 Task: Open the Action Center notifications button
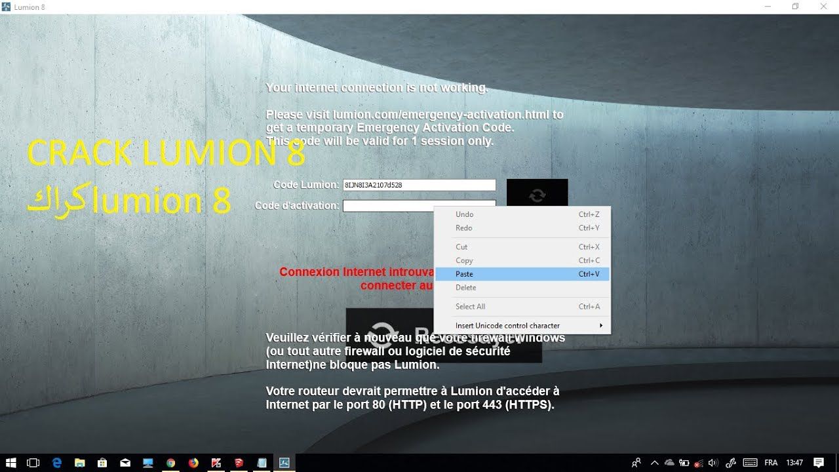[819, 463]
